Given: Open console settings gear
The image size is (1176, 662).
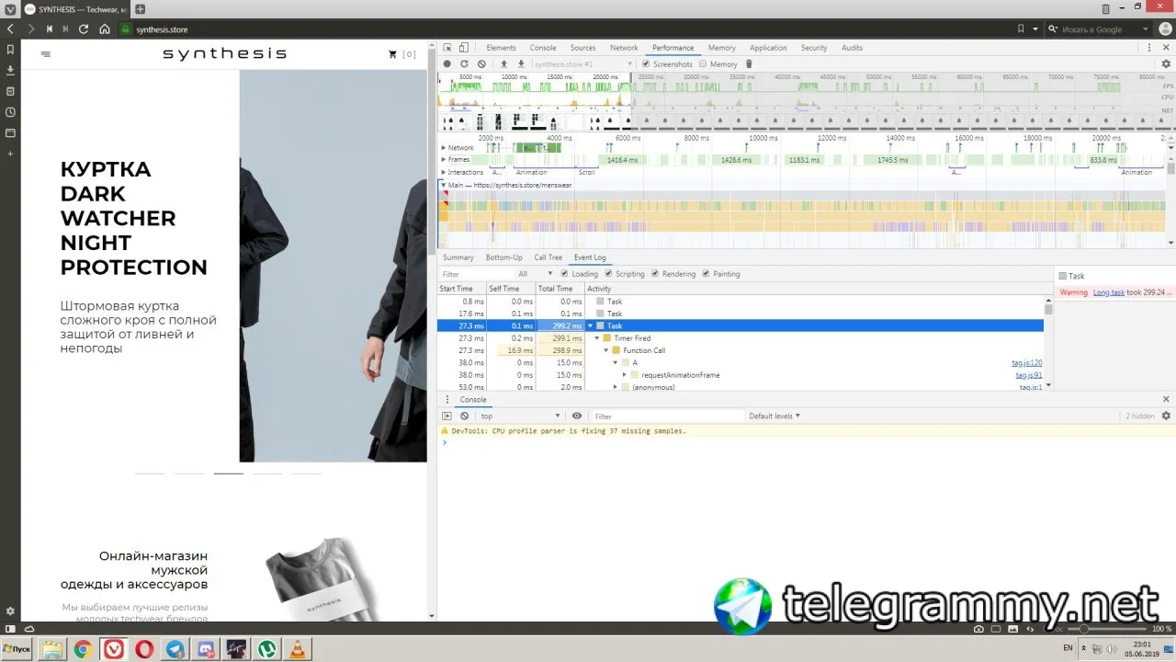Looking at the screenshot, I should (1166, 417).
